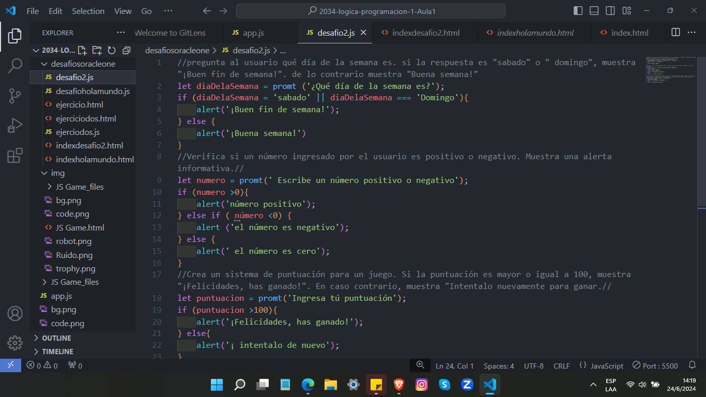This screenshot has height=397, width=706.
Task: Click the New File icon in Explorer
Action: (82, 50)
